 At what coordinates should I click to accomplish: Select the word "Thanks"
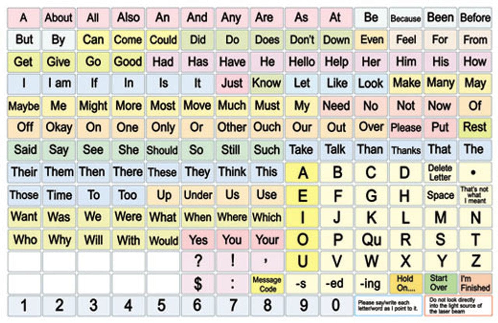pos(405,151)
